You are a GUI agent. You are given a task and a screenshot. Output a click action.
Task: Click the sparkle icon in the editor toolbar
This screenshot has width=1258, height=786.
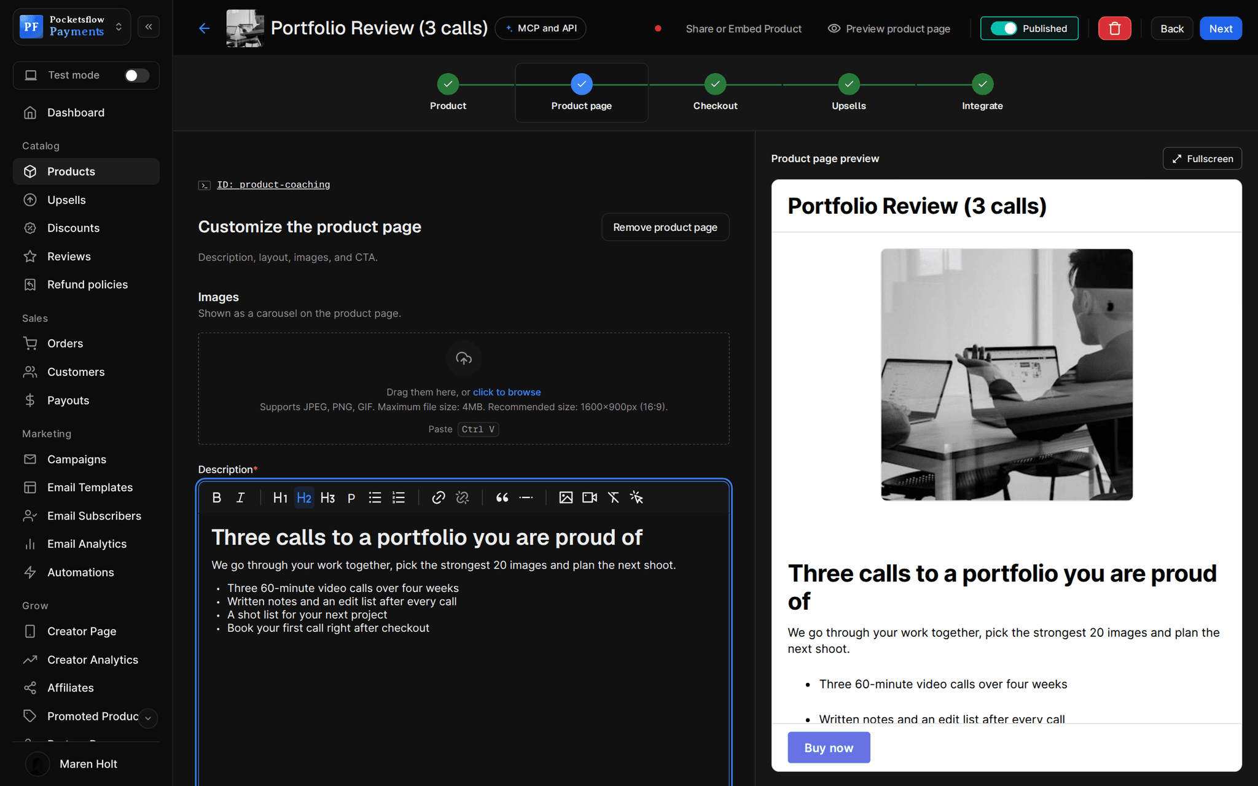point(636,497)
